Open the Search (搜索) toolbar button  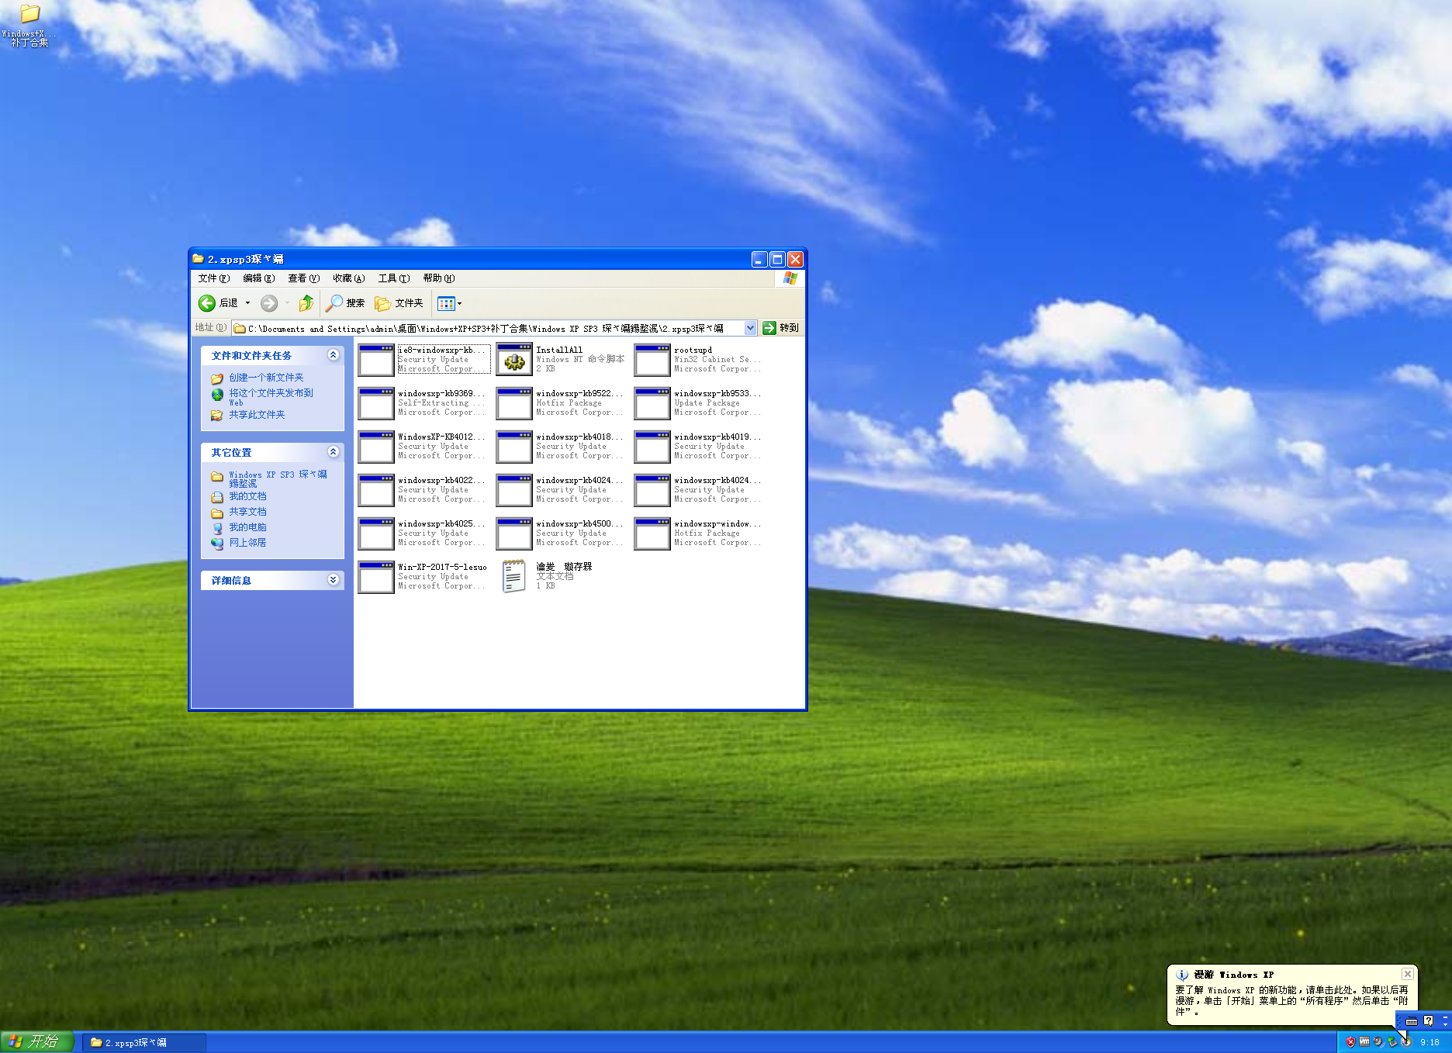pos(345,303)
